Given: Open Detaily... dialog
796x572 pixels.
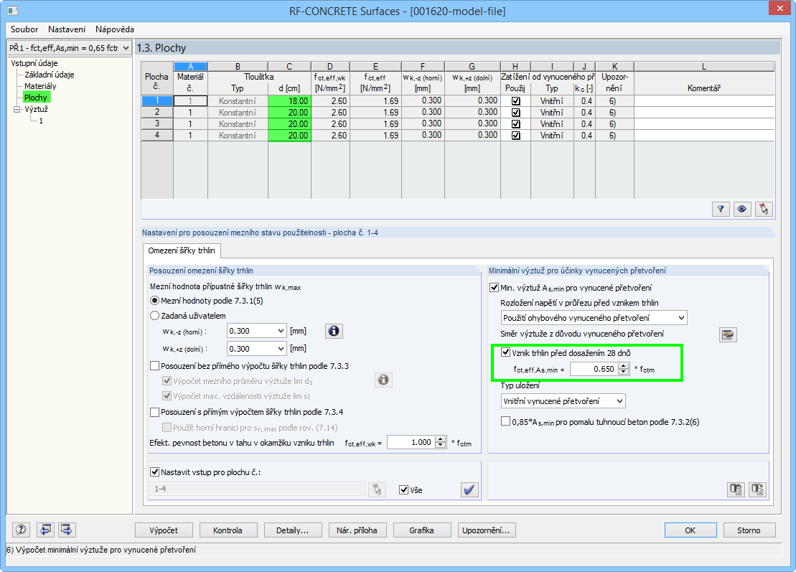Looking at the screenshot, I should click(292, 530).
